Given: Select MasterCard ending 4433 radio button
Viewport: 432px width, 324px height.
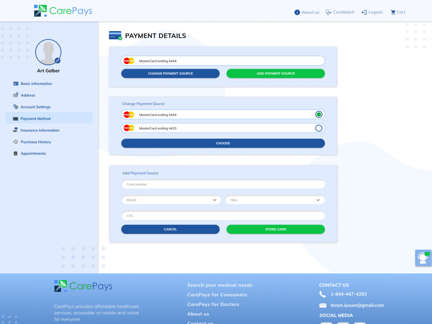Looking at the screenshot, I should (318, 128).
